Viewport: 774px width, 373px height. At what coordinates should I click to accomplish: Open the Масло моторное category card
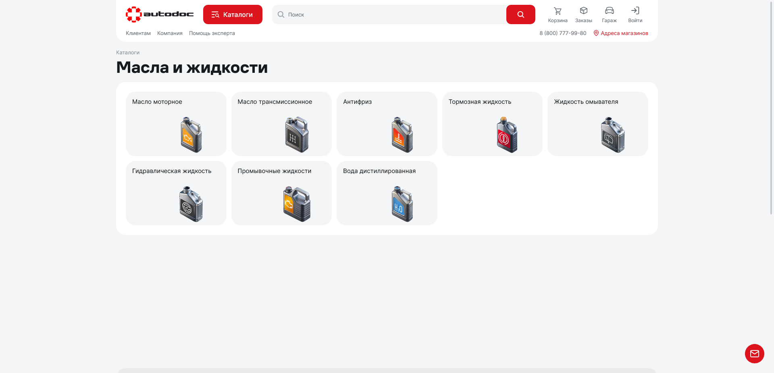tap(176, 124)
